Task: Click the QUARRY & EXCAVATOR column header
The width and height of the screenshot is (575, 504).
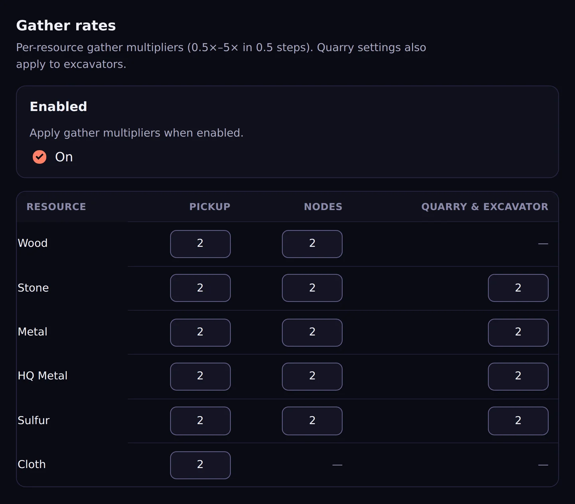Action: (x=485, y=207)
